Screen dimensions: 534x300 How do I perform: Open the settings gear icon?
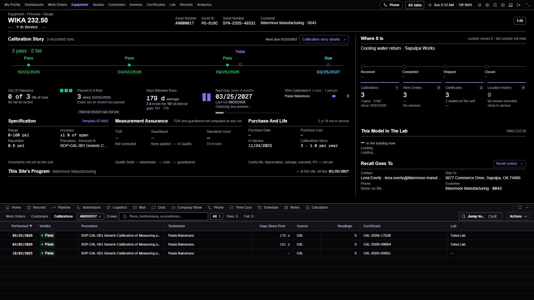[x=503, y=5]
